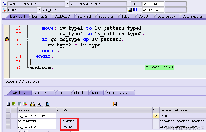Select the Variables 2 tab

42,93
